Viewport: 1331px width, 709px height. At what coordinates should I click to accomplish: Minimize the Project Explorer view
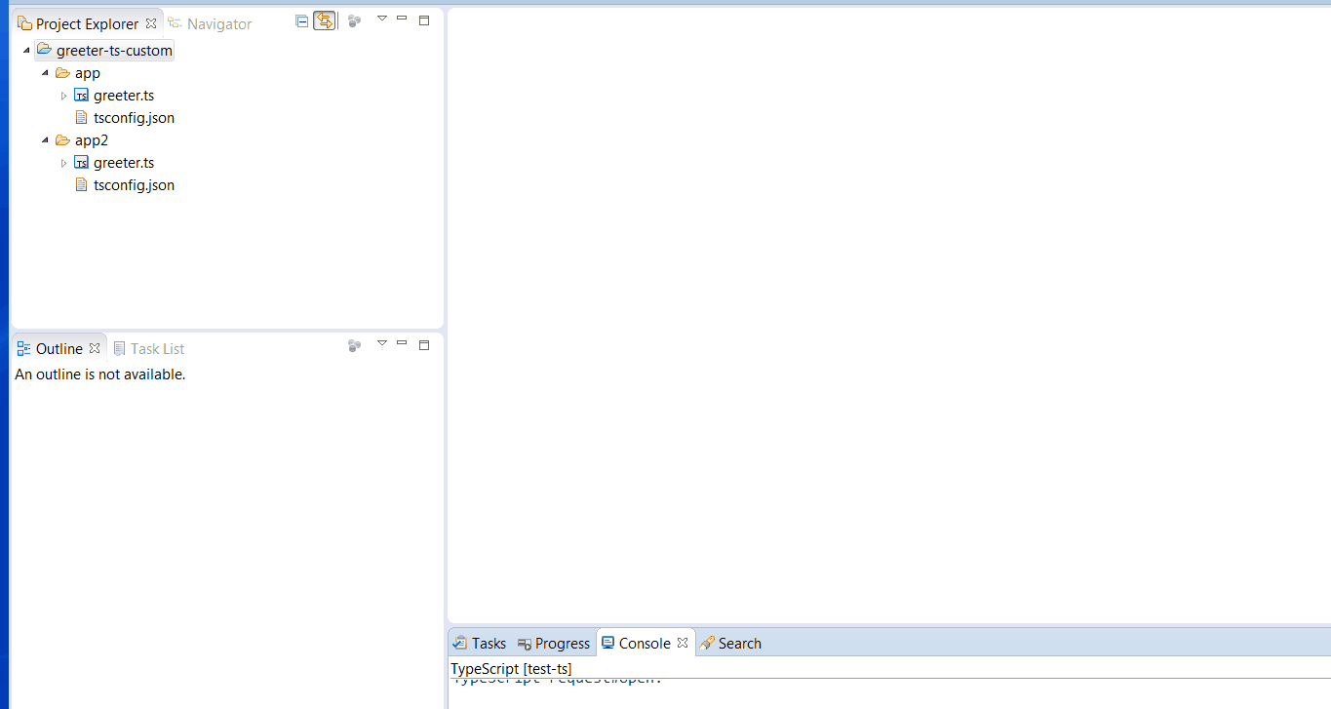click(x=402, y=18)
